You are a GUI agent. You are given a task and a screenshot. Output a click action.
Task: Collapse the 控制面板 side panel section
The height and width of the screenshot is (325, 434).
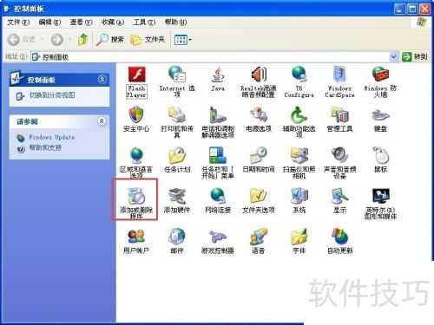[102, 79]
